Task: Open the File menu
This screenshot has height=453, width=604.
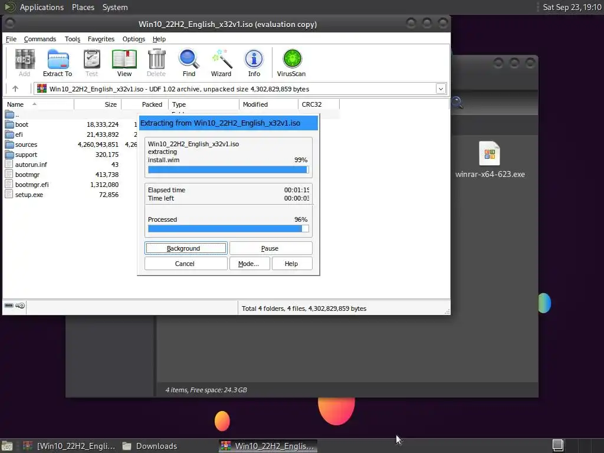Action: 11,39
